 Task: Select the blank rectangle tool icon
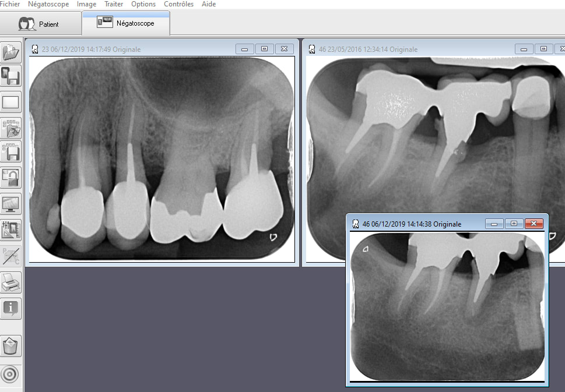11,102
